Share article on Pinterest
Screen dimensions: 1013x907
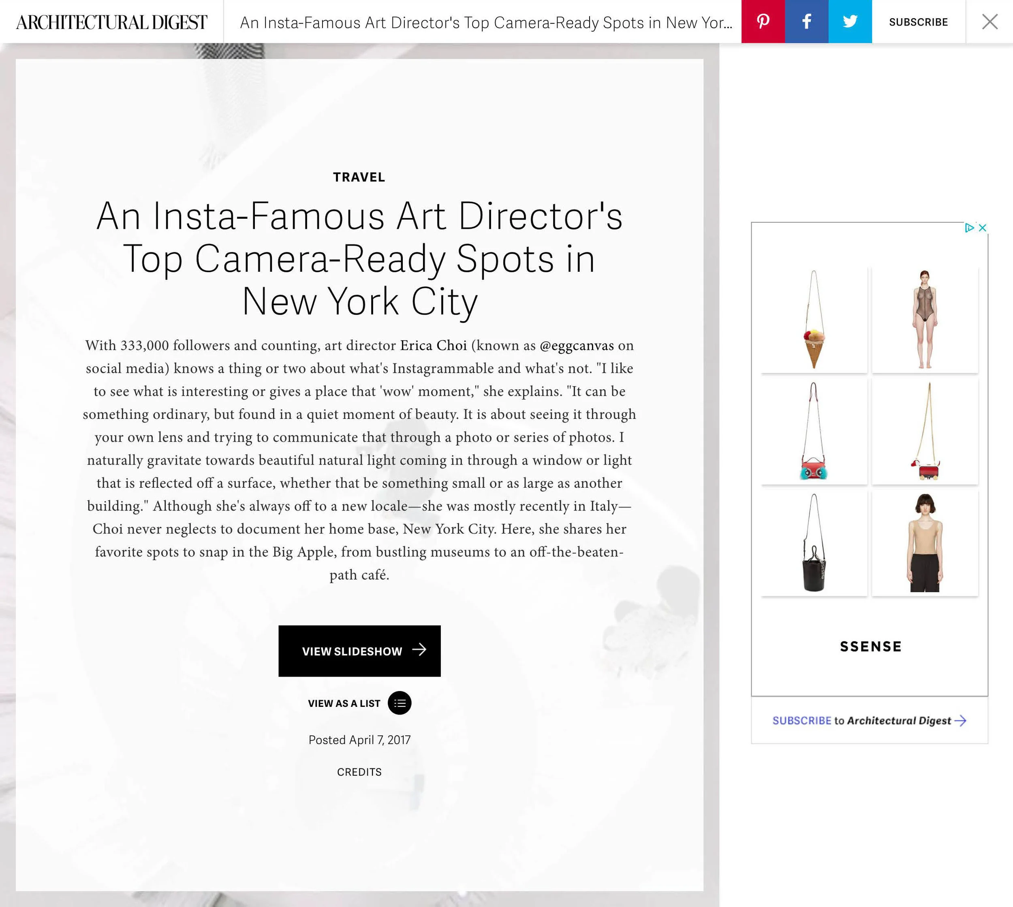[x=763, y=21]
